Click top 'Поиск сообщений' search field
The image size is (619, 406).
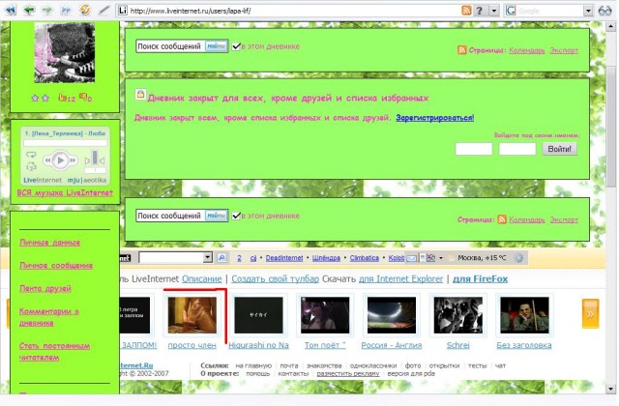(x=170, y=46)
